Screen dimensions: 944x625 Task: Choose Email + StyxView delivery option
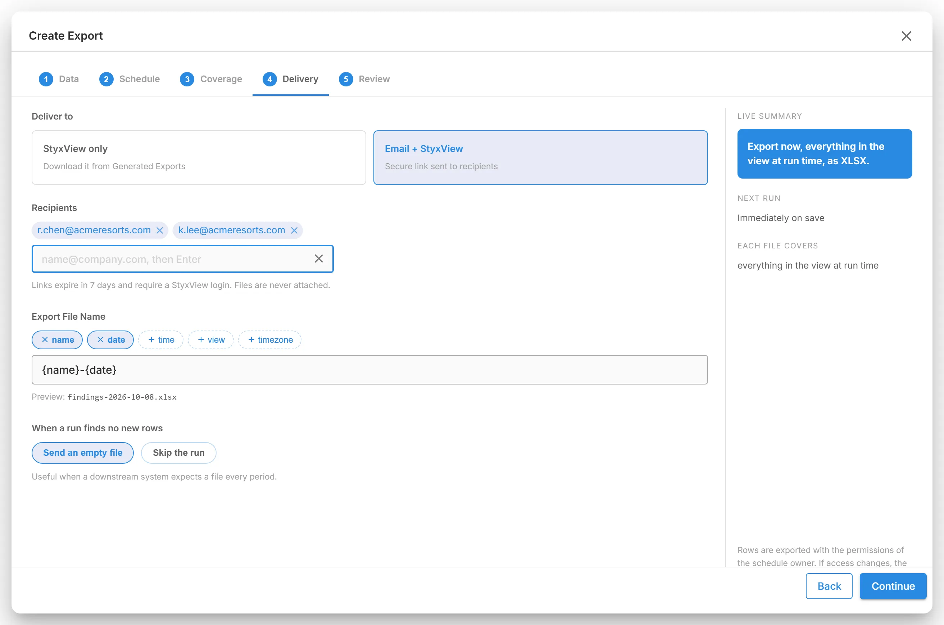540,157
